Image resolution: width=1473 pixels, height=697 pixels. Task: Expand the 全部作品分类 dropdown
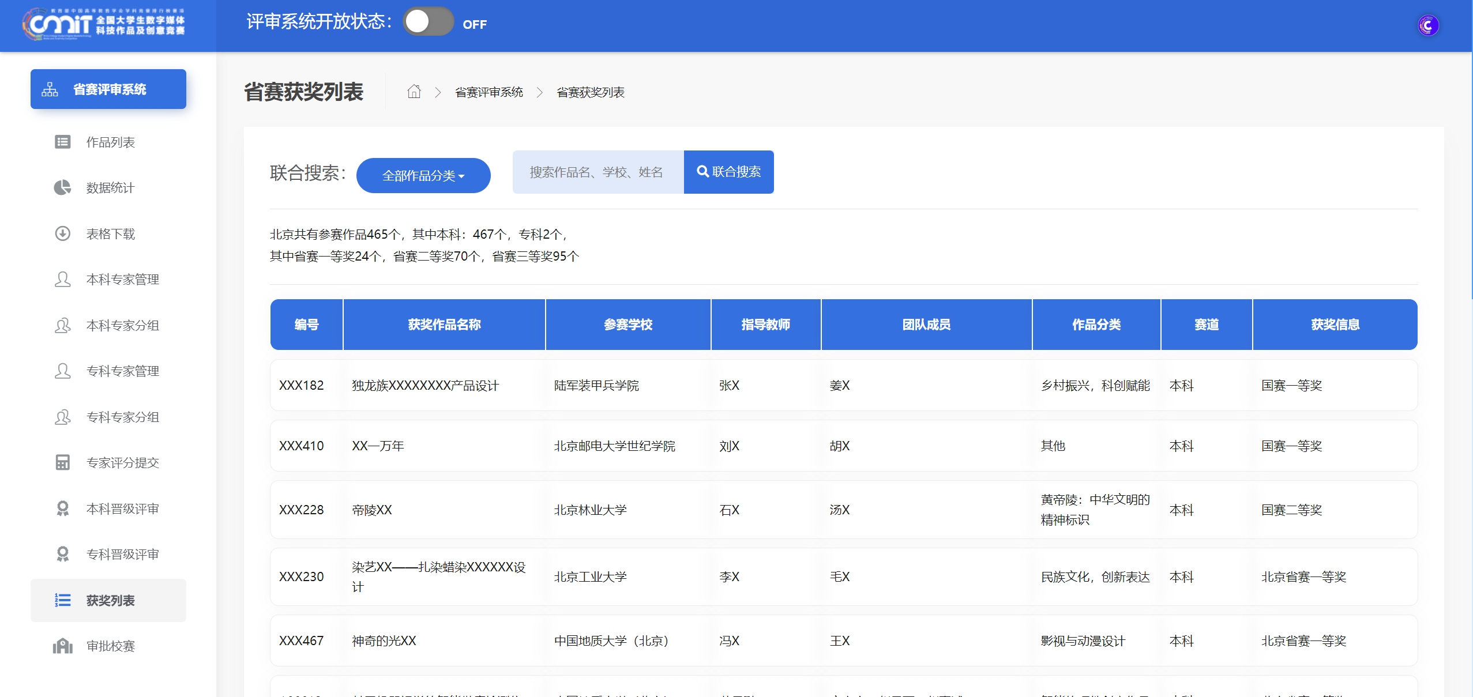tap(423, 175)
